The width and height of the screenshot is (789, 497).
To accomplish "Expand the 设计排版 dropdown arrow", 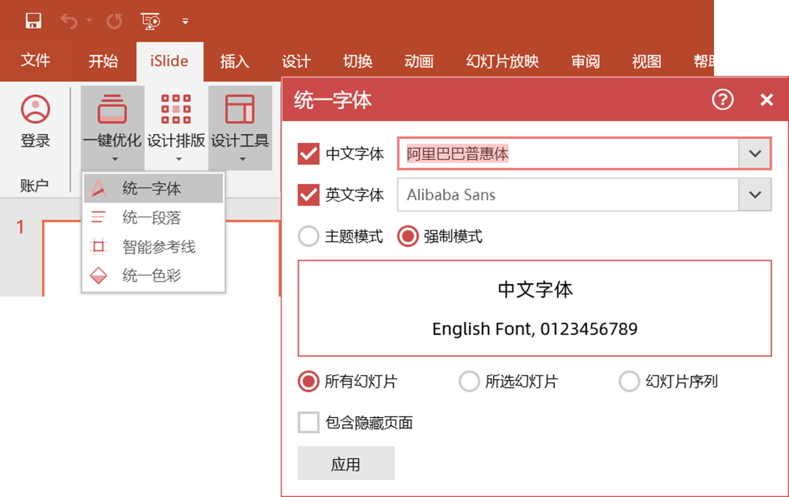I will (x=179, y=159).
